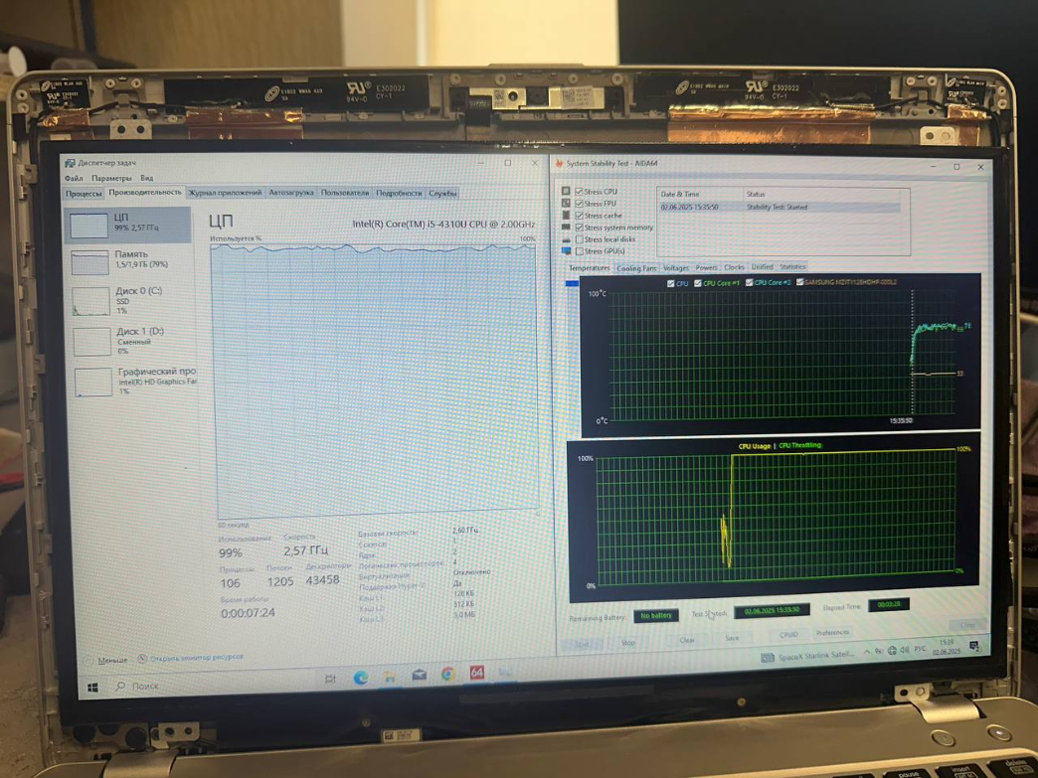Click the Task View taskbar icon
The width and height of the screenshot is (1038, 778).
pyautogui.click(x=330, y=679)
